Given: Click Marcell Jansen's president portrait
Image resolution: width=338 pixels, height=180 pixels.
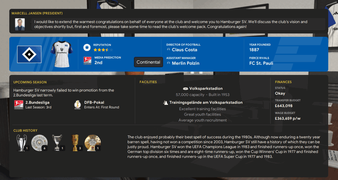Looking at the screenshot, I should [x=20, y=25].
